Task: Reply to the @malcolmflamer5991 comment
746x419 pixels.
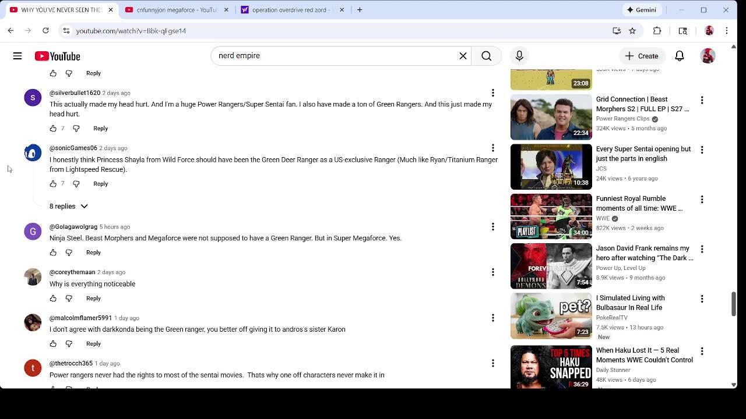Action: pos(93,343)
